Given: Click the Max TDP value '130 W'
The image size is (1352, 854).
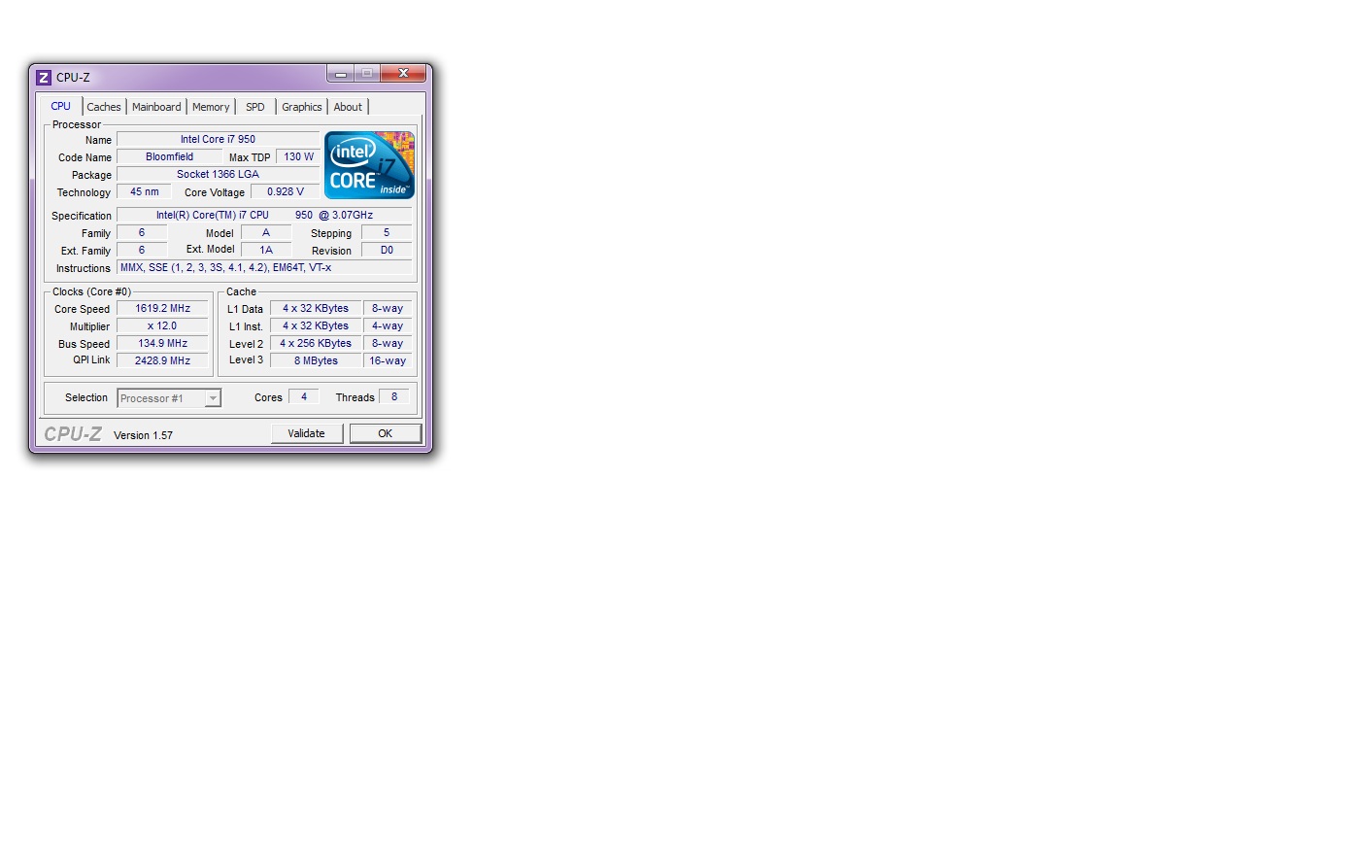Looking at the screenshot, I should pos(298,157).
